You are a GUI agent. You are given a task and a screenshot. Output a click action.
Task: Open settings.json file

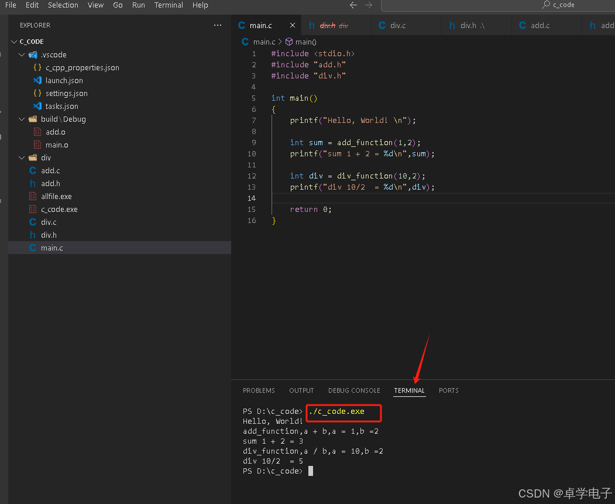[x=67, y=93]
